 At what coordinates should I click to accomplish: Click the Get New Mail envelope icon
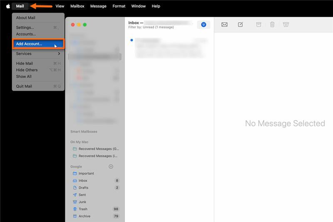224,25
